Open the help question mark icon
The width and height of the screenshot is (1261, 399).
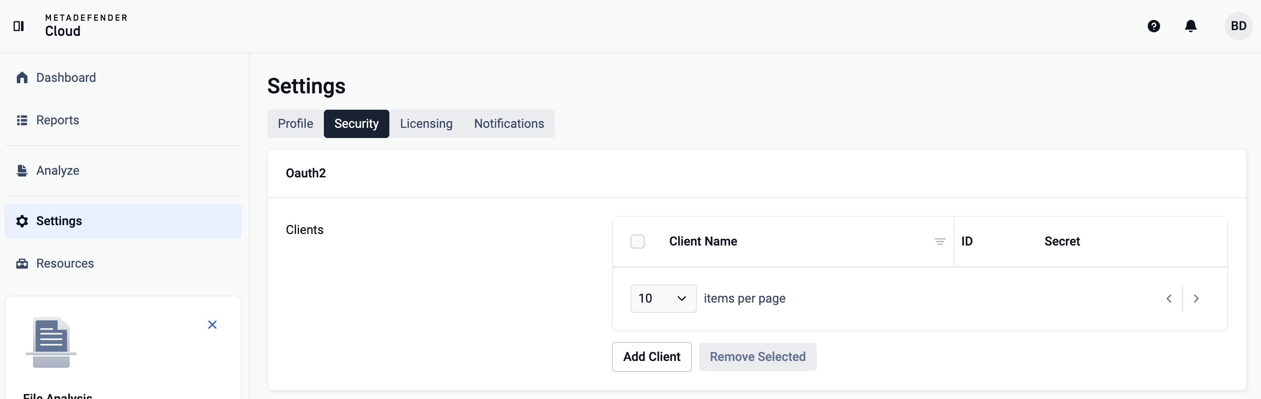(x=1153, y=26)
